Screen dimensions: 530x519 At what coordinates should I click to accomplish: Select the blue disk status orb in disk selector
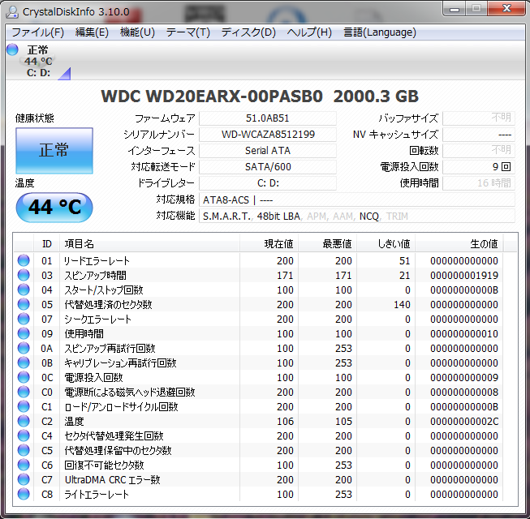[12, 49]
